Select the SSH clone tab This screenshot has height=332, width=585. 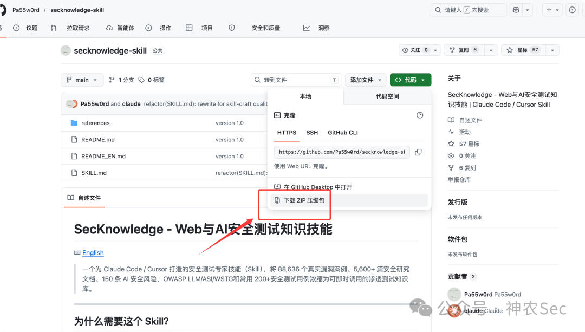coord(312,133)
